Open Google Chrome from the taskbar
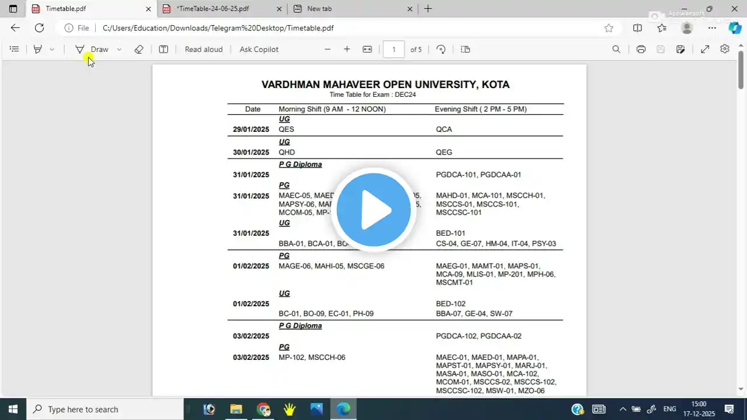Image resolution: width=747 pixels, height=420 pixels. point(263,409)
